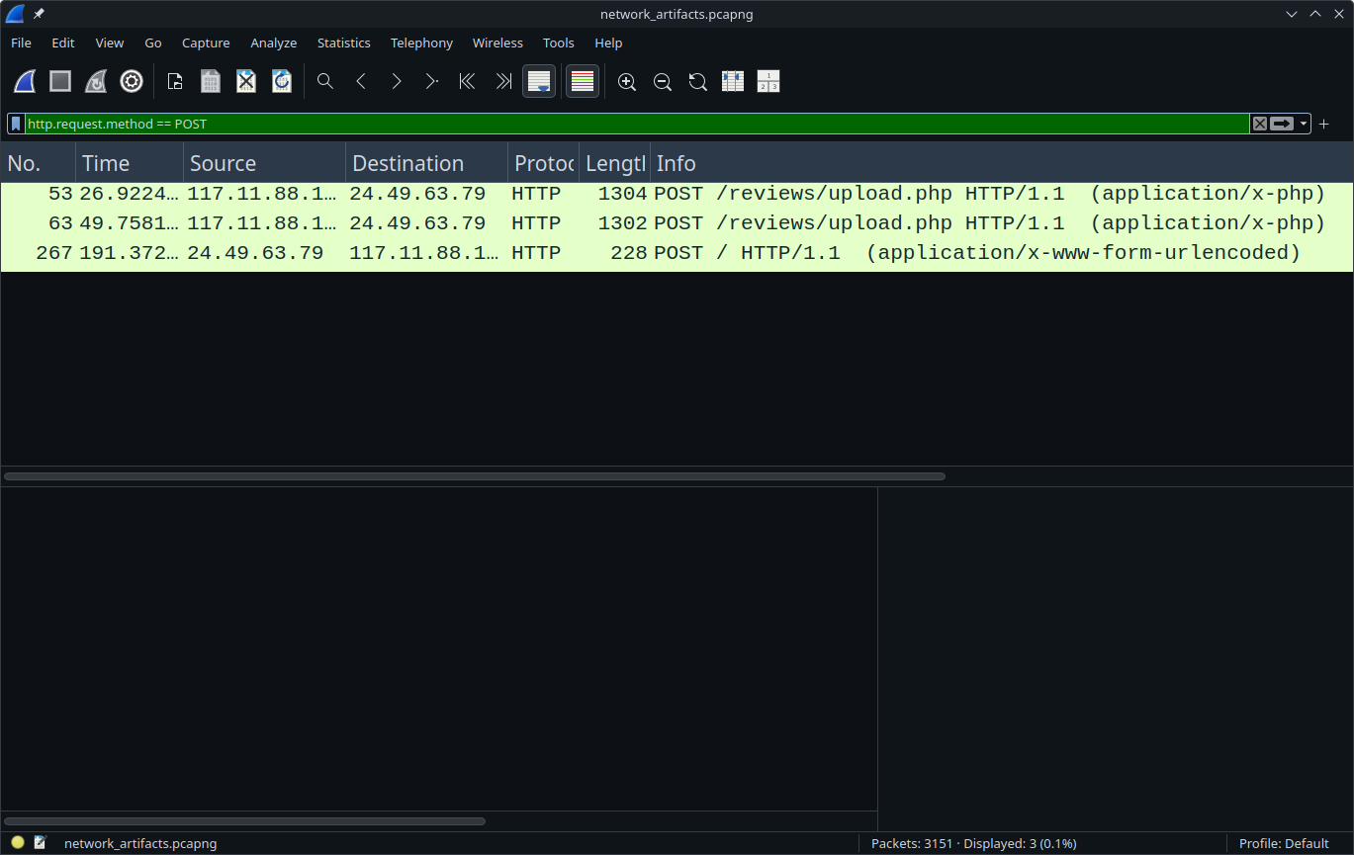Select packet number 63 row

click(x=677, y=223)
